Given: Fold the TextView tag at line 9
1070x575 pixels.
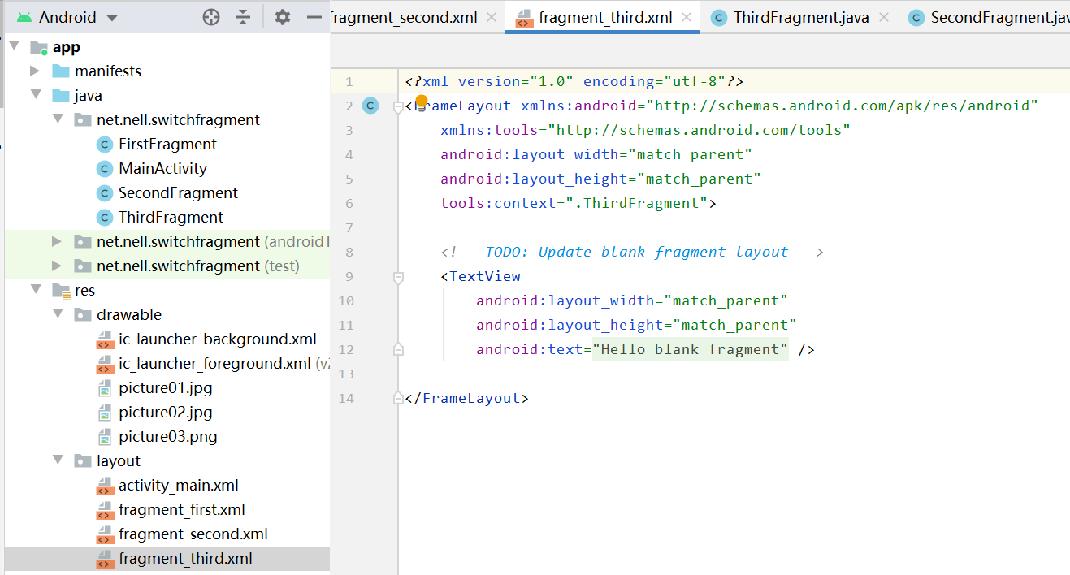Looking at the screenshot, I should pos(398,277).
